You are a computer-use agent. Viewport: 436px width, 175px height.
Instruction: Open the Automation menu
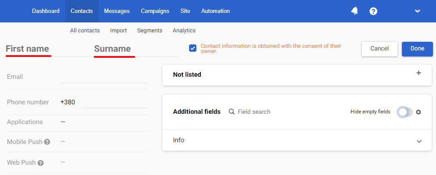tap(215, 11)
